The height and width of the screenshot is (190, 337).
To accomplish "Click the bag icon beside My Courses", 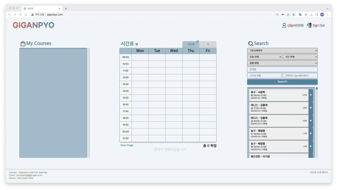I will [23, 43].
